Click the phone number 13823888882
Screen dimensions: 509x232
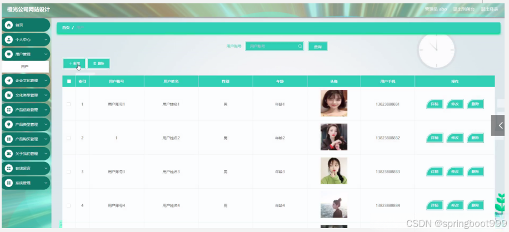click(388, 138)
